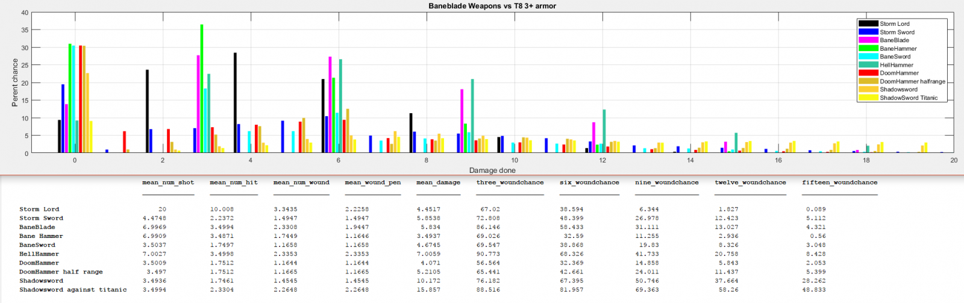
Task: Click the 'Perent chance' y-axis label
Action: (x=15, y=83)
